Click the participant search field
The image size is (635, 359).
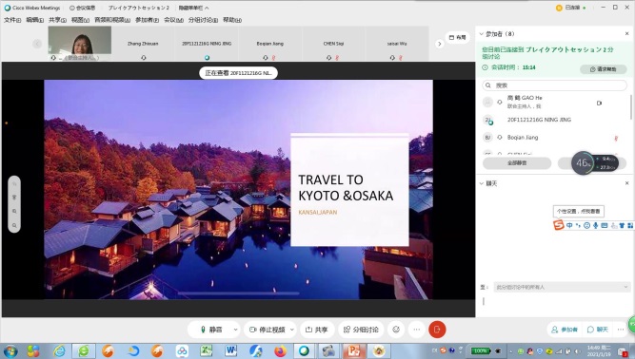point(554,85)
